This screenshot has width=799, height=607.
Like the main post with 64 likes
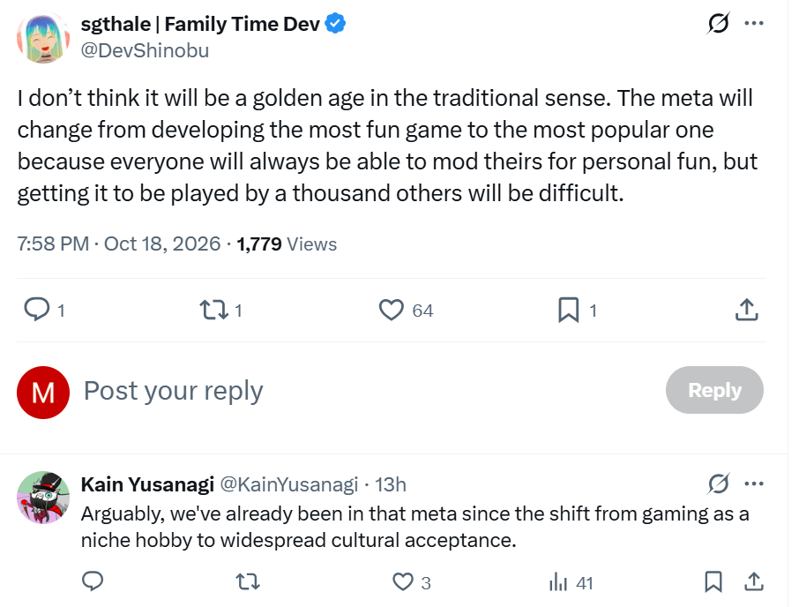(x=391, y=310)
